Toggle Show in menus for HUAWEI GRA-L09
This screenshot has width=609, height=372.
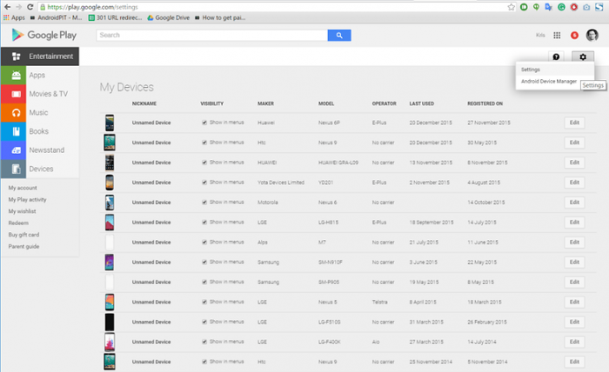click(204, 163)
